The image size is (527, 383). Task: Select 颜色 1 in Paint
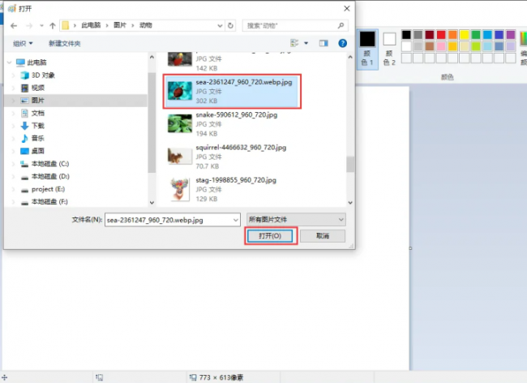(x=367, y=49)
